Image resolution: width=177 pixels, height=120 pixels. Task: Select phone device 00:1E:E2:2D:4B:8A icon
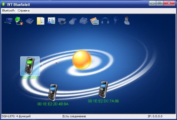point(52,92)
